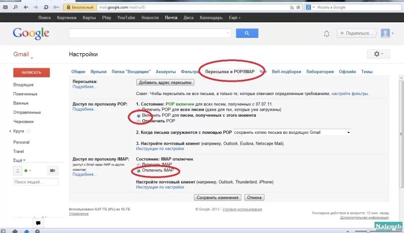
Task: Switch to the Общие settings tab
Action: [78, 72]
